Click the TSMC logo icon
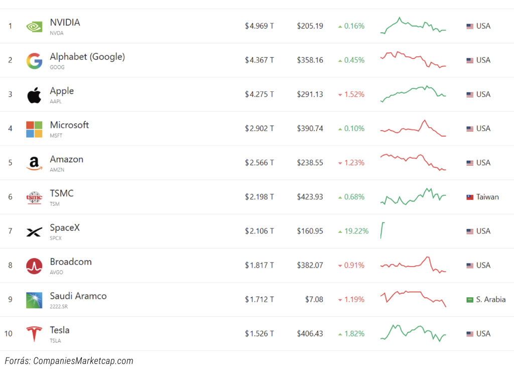The height and width of the screenshot is (369, 514). click(x=34, y=198)
